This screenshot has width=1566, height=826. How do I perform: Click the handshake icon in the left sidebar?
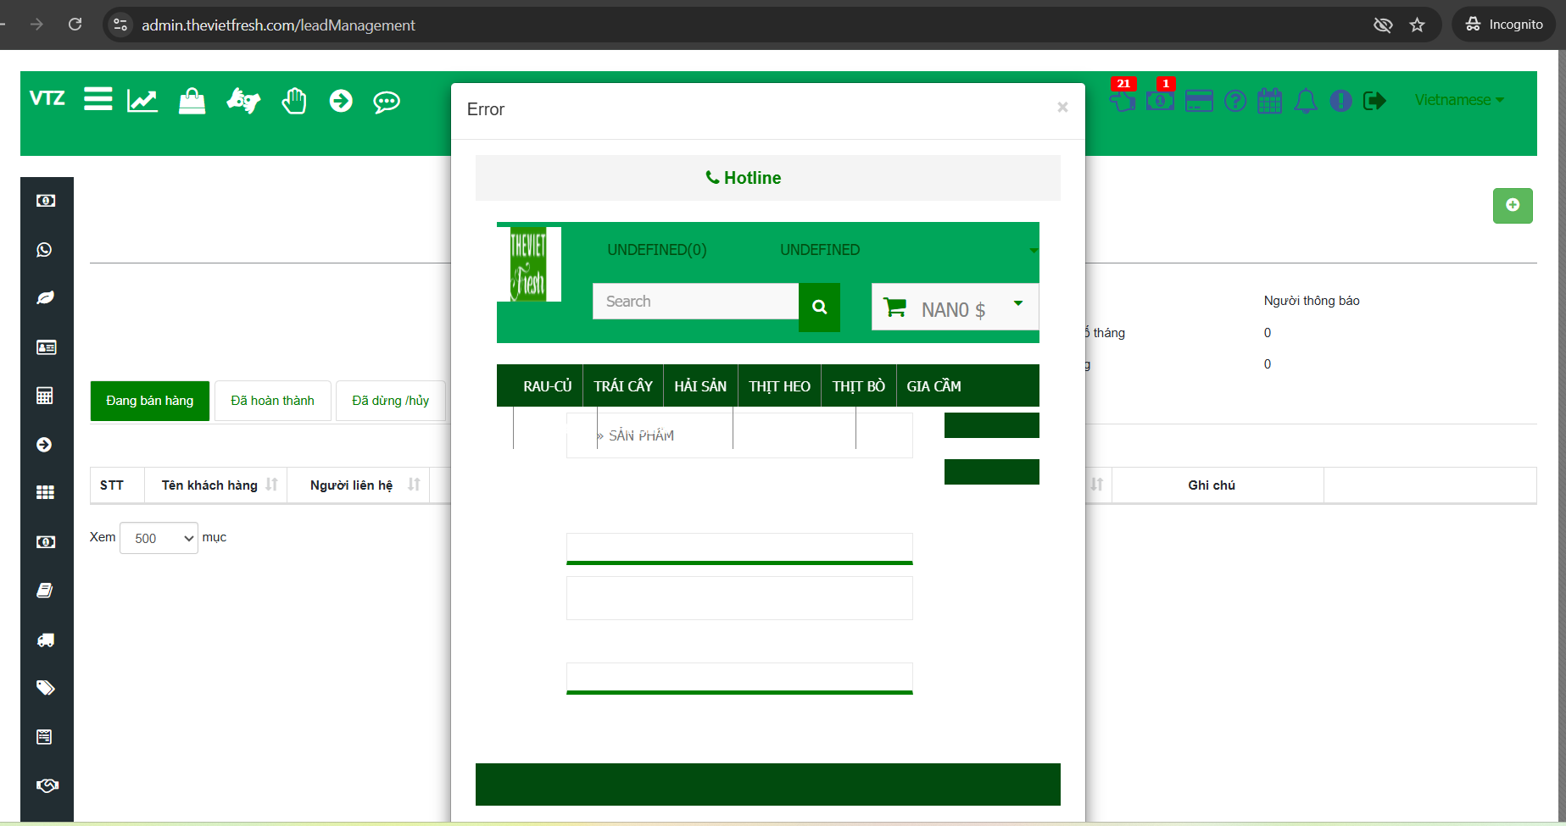pos(47,785)
